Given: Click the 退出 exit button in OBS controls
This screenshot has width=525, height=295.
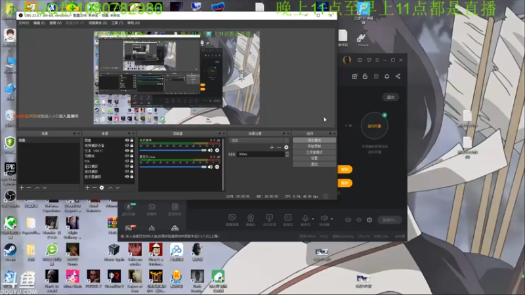Looking at the screenshot, I should (x=314, y=165).
